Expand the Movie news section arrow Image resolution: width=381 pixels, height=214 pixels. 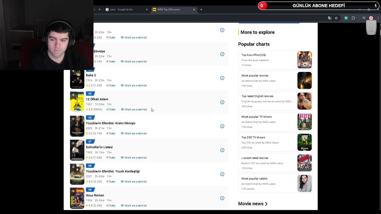(x=266, y=204)
